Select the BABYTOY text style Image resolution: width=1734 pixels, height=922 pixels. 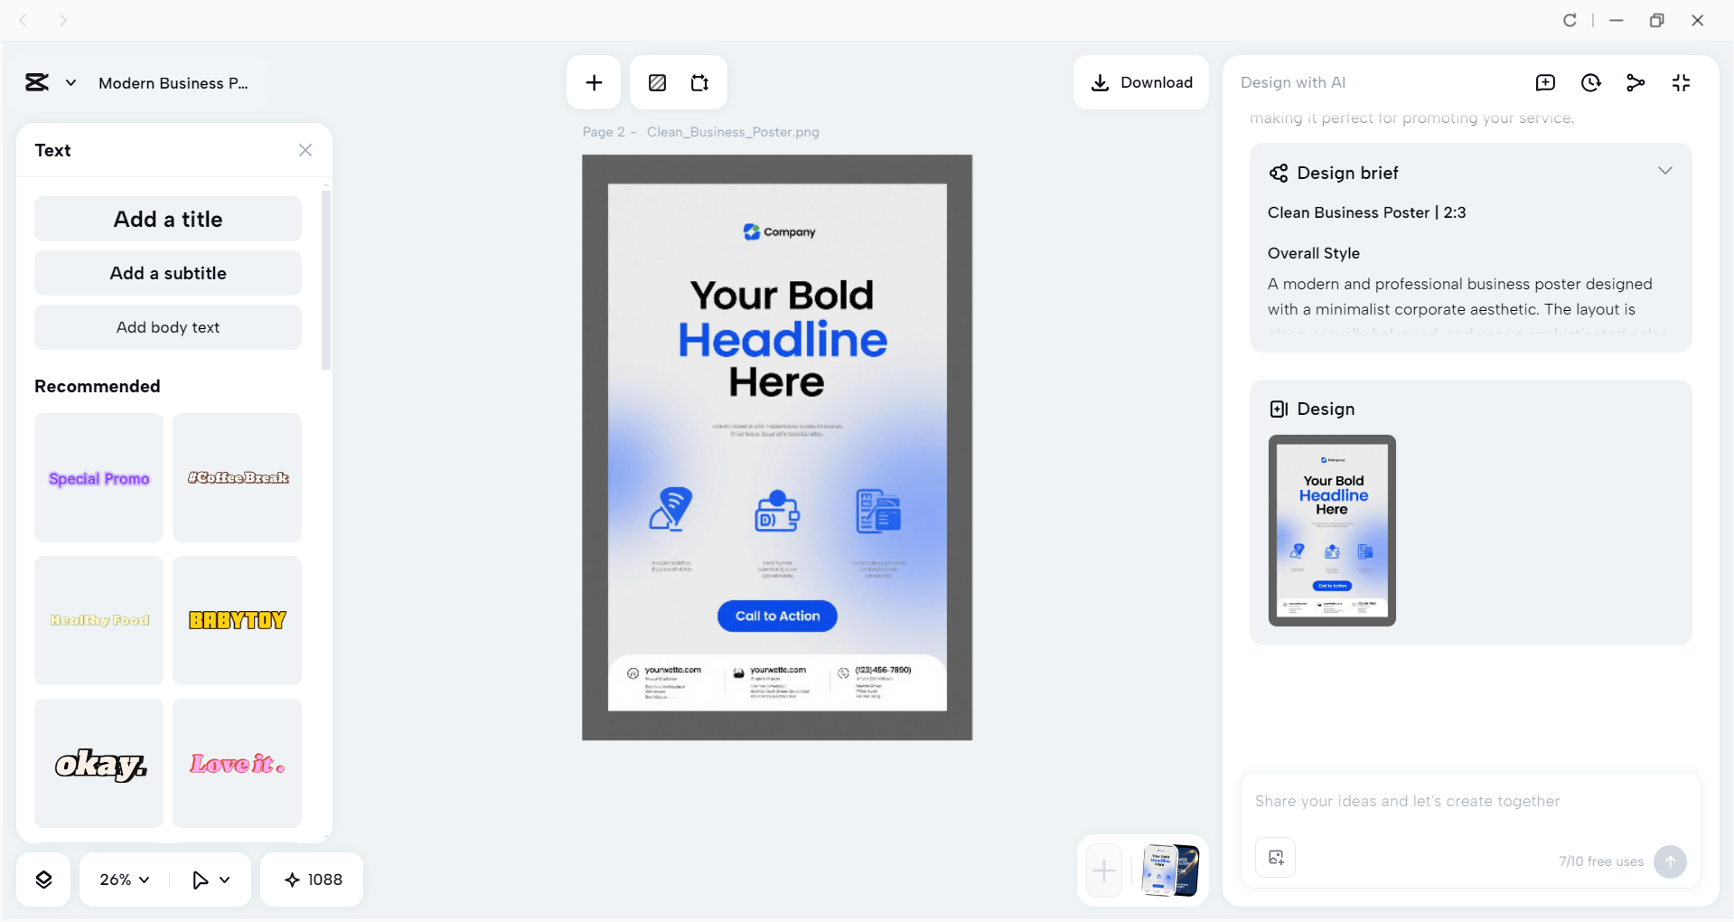pyautogui.click(x=238, y=620)
